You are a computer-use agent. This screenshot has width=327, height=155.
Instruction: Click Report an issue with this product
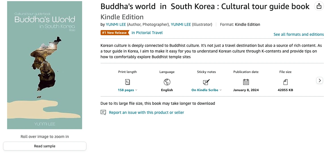[147, 112]
